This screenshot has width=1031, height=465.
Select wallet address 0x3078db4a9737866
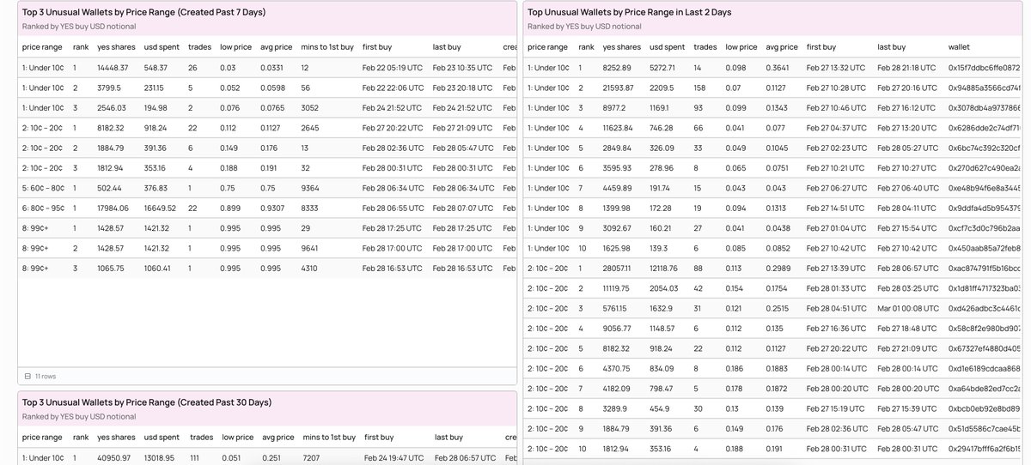(x=984, y=108)
